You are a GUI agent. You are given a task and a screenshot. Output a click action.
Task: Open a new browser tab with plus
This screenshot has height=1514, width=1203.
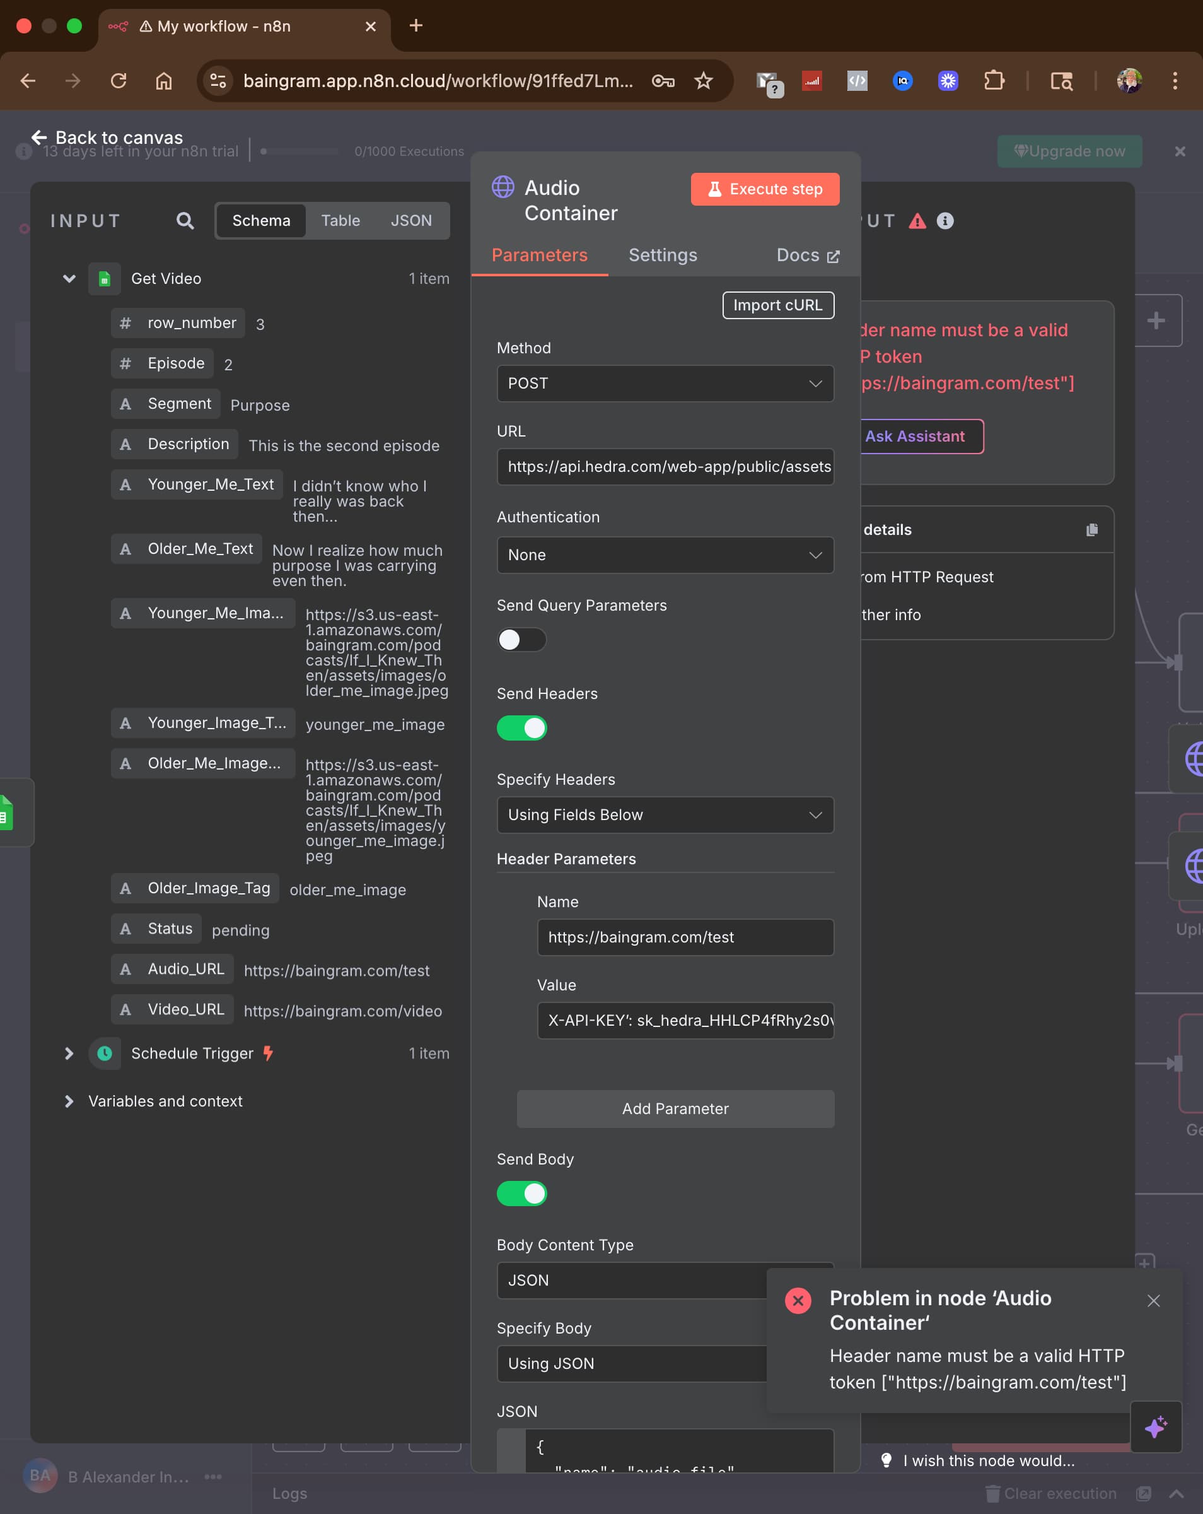pyautogui.click(x=416, y=26)
